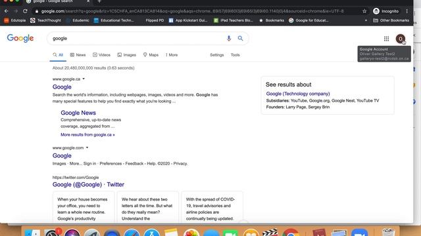Open System Preferences in the Dock

coord(53,233)
